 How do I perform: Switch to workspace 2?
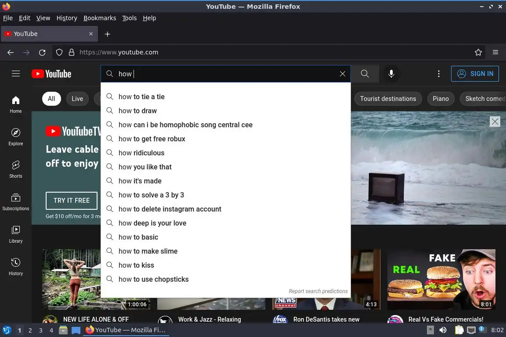tap(30, 330)
